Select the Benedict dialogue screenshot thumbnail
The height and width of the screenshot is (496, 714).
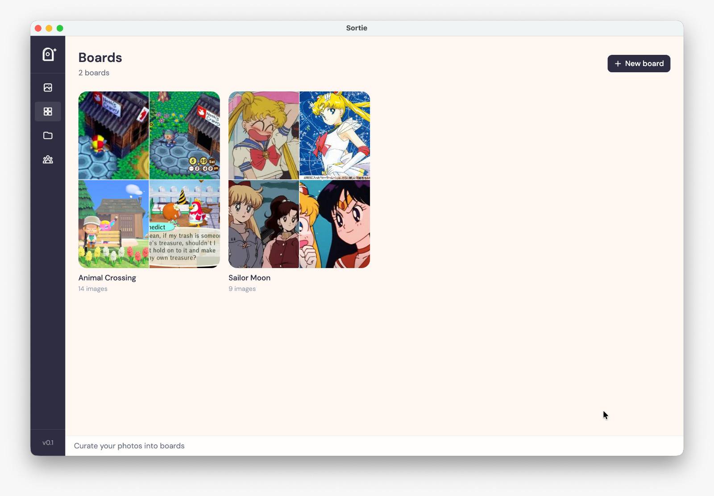tap(184, 224)
